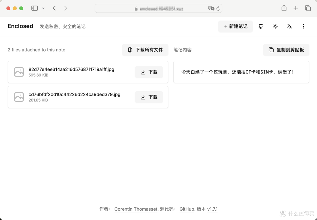Click the Enclosed logo in the header
The image size is (317, 220).
[20, 26]
